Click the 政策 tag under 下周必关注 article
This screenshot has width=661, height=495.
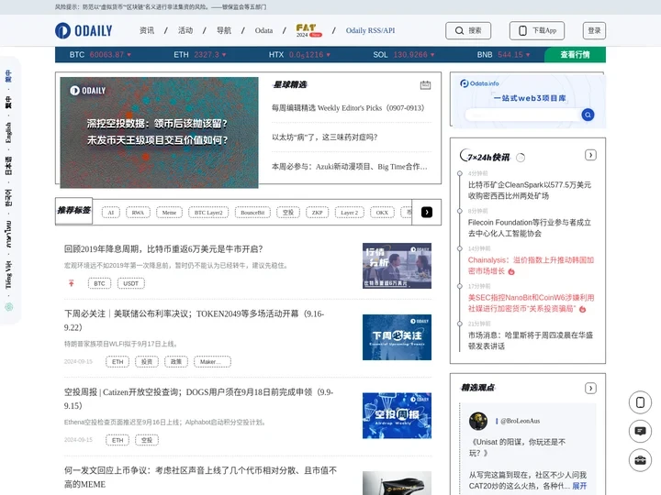[x=176, y=361]
